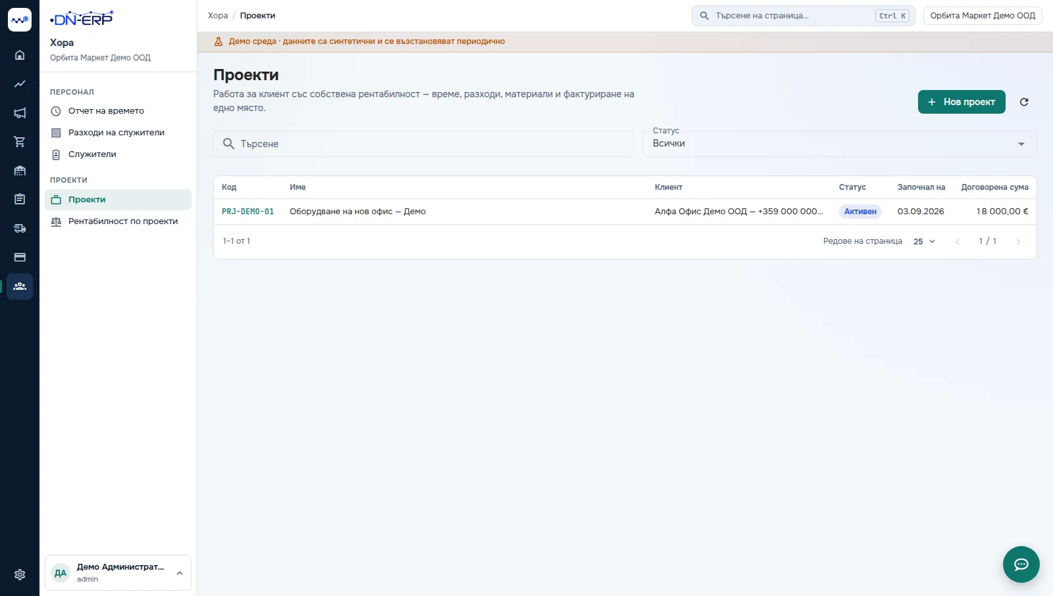The width and height of the screenshot is (1053, 596).
Task: Focus the Търсене на страница search box
Action: click(x=804, y=16)
